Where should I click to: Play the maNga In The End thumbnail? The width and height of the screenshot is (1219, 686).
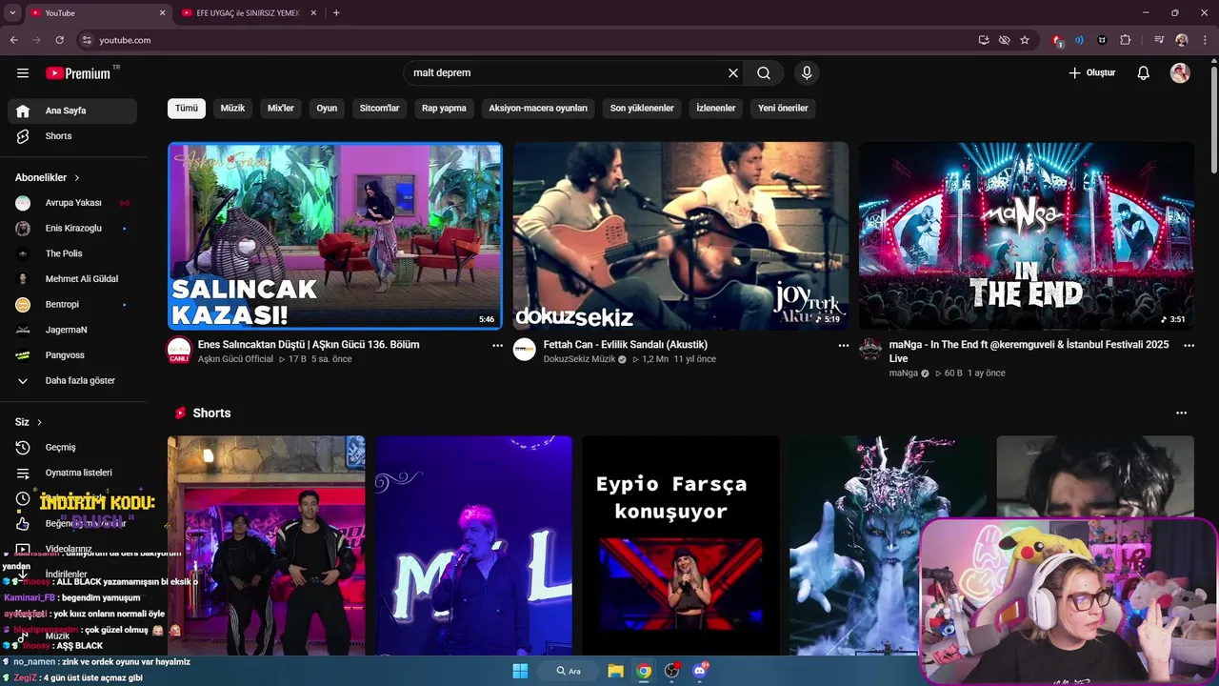pos(1027,236)
